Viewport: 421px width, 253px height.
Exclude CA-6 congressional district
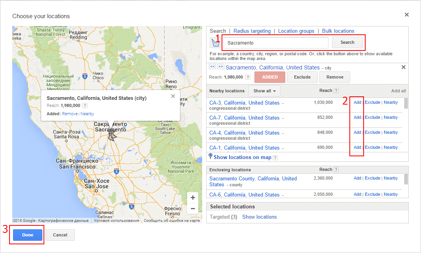coord(372,194)
